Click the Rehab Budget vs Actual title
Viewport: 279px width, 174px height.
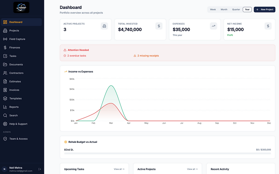click(83, 142)
